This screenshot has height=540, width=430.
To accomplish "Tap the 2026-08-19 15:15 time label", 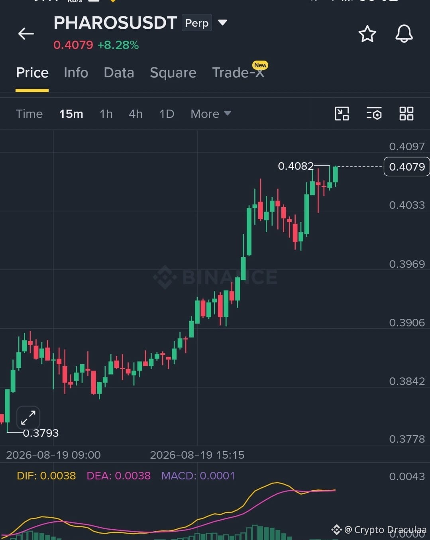I will [197, 455].
